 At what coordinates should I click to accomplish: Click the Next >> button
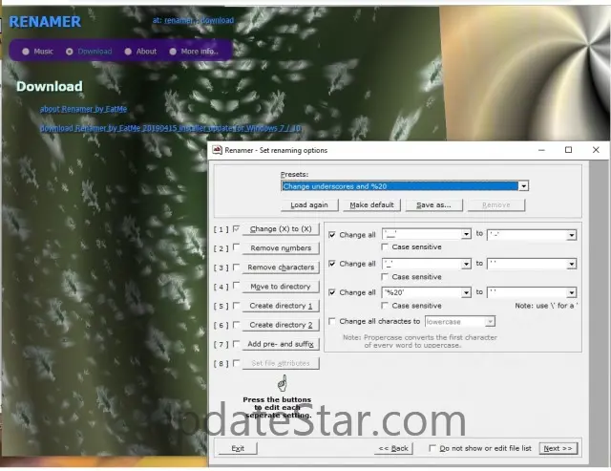tap(558, 448)
